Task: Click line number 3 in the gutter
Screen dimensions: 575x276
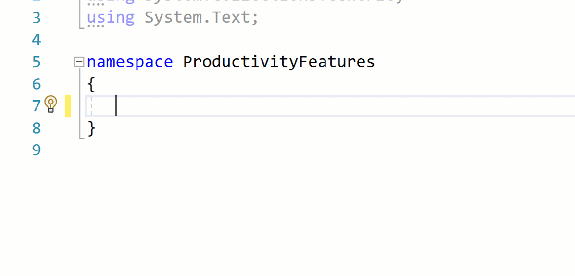Action: [37, 18]
